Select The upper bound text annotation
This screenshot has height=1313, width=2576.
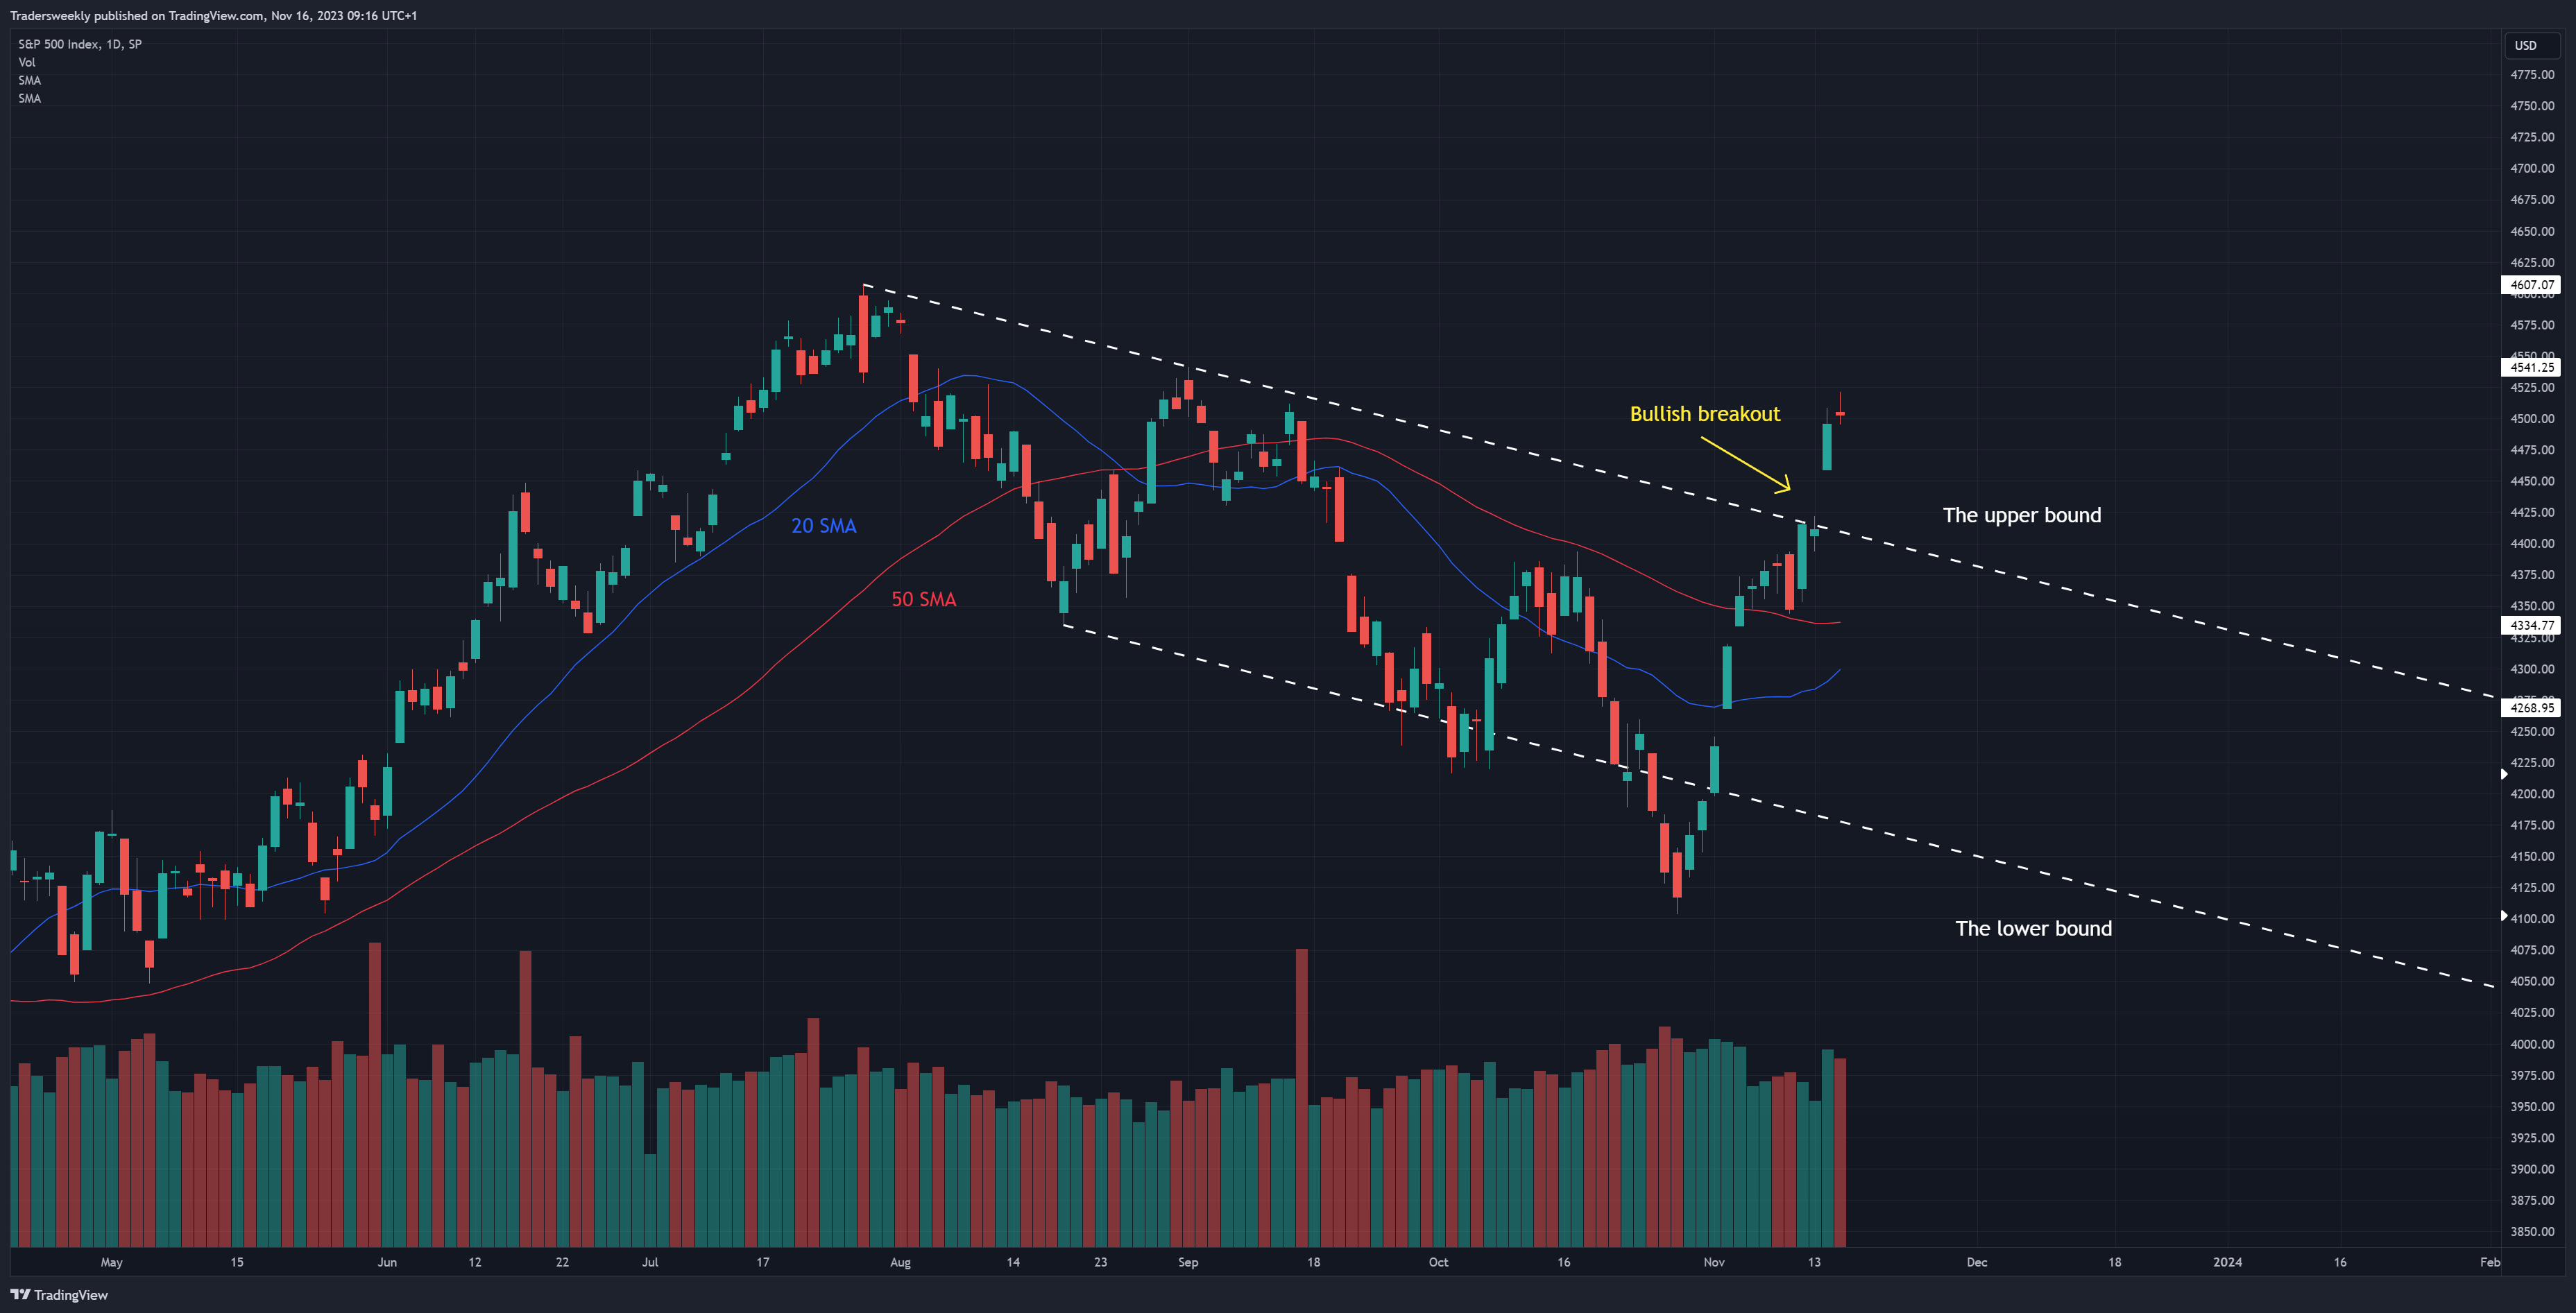(x=2022, y=515)
